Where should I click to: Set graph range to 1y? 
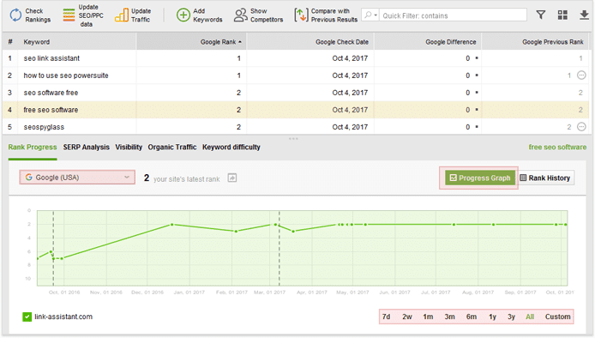click(x=492, y=317)
